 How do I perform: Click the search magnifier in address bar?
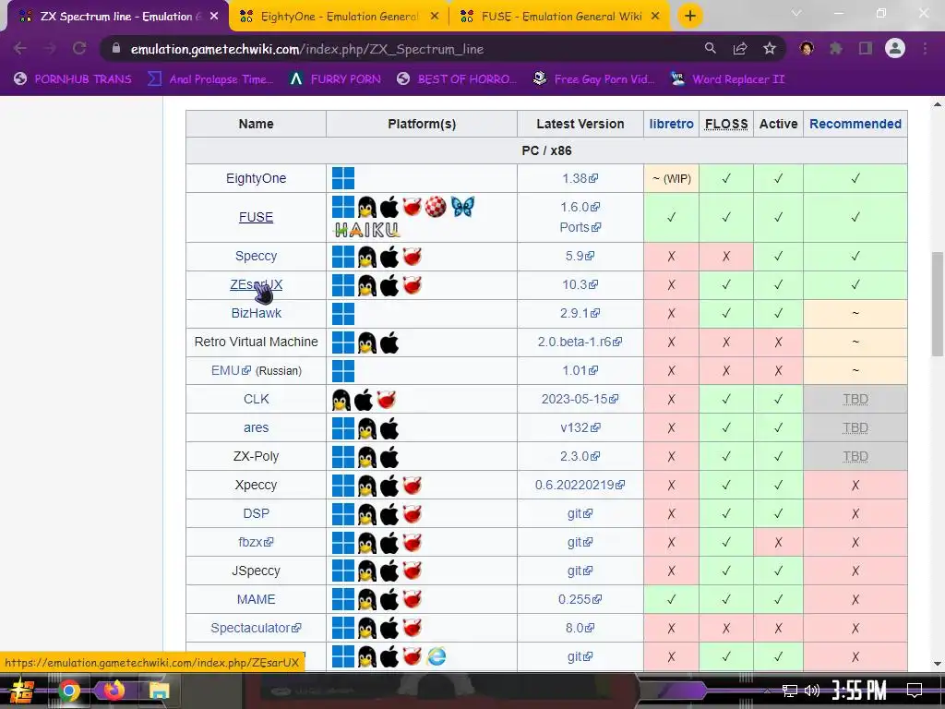[711, 48]
